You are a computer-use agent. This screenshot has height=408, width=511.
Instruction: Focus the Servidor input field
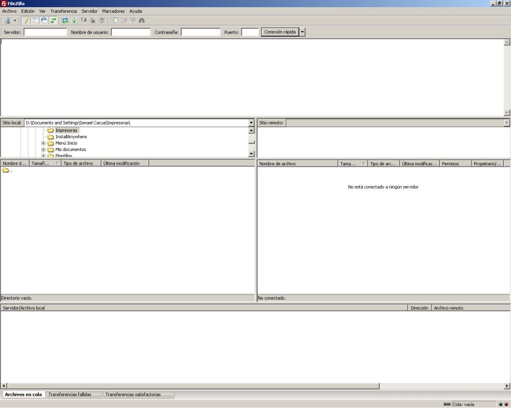click(45, 32)
